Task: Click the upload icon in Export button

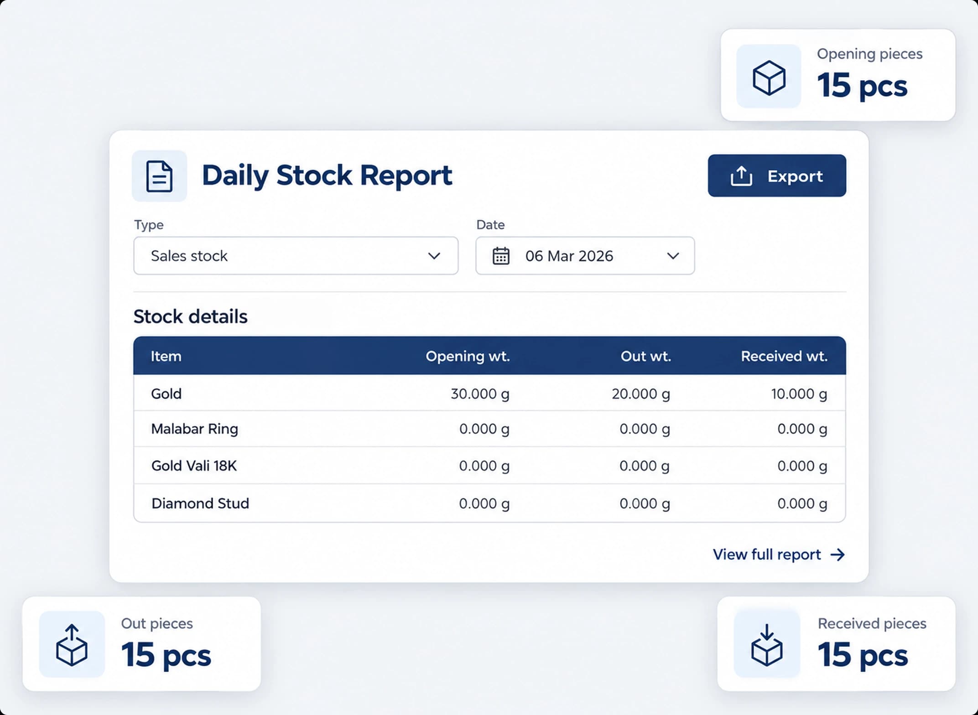Action: coord(741,176)
